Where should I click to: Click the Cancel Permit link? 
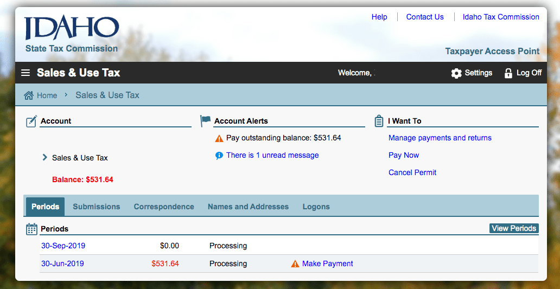pos(412,172)
